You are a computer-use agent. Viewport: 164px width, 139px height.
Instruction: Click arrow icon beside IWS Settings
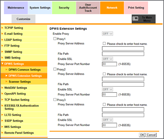pyautogui.click(x=2, y=127)
